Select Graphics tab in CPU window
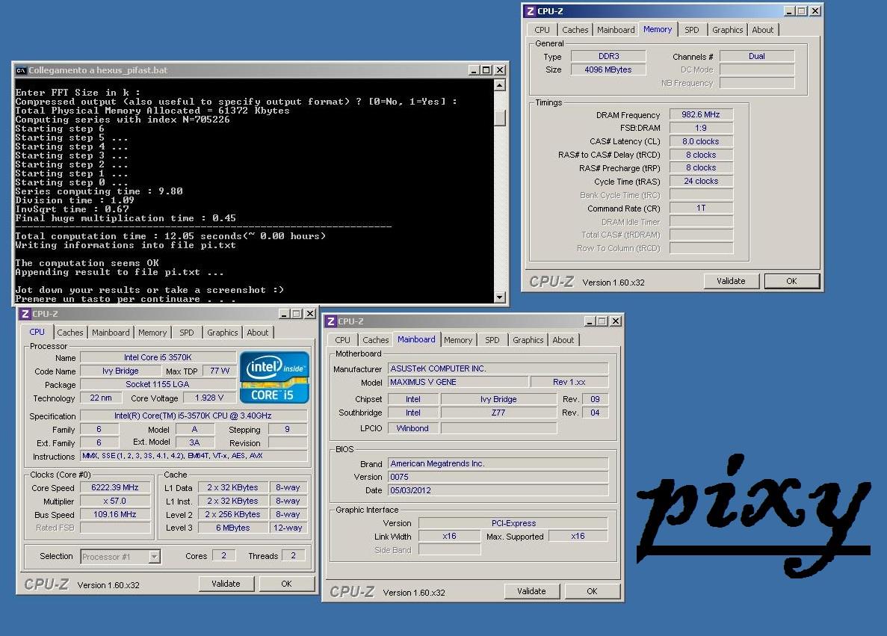Screen dimensions: 887x636 point(223,333)
